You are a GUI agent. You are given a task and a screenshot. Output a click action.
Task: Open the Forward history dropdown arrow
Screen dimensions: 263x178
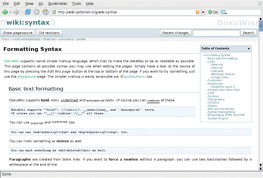(x=22, y=12)
